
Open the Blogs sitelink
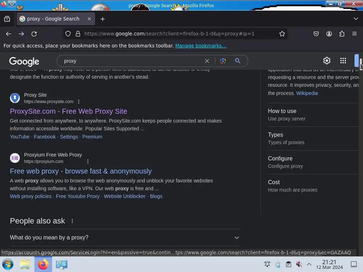pyautogui.click(x=156, y=196)
